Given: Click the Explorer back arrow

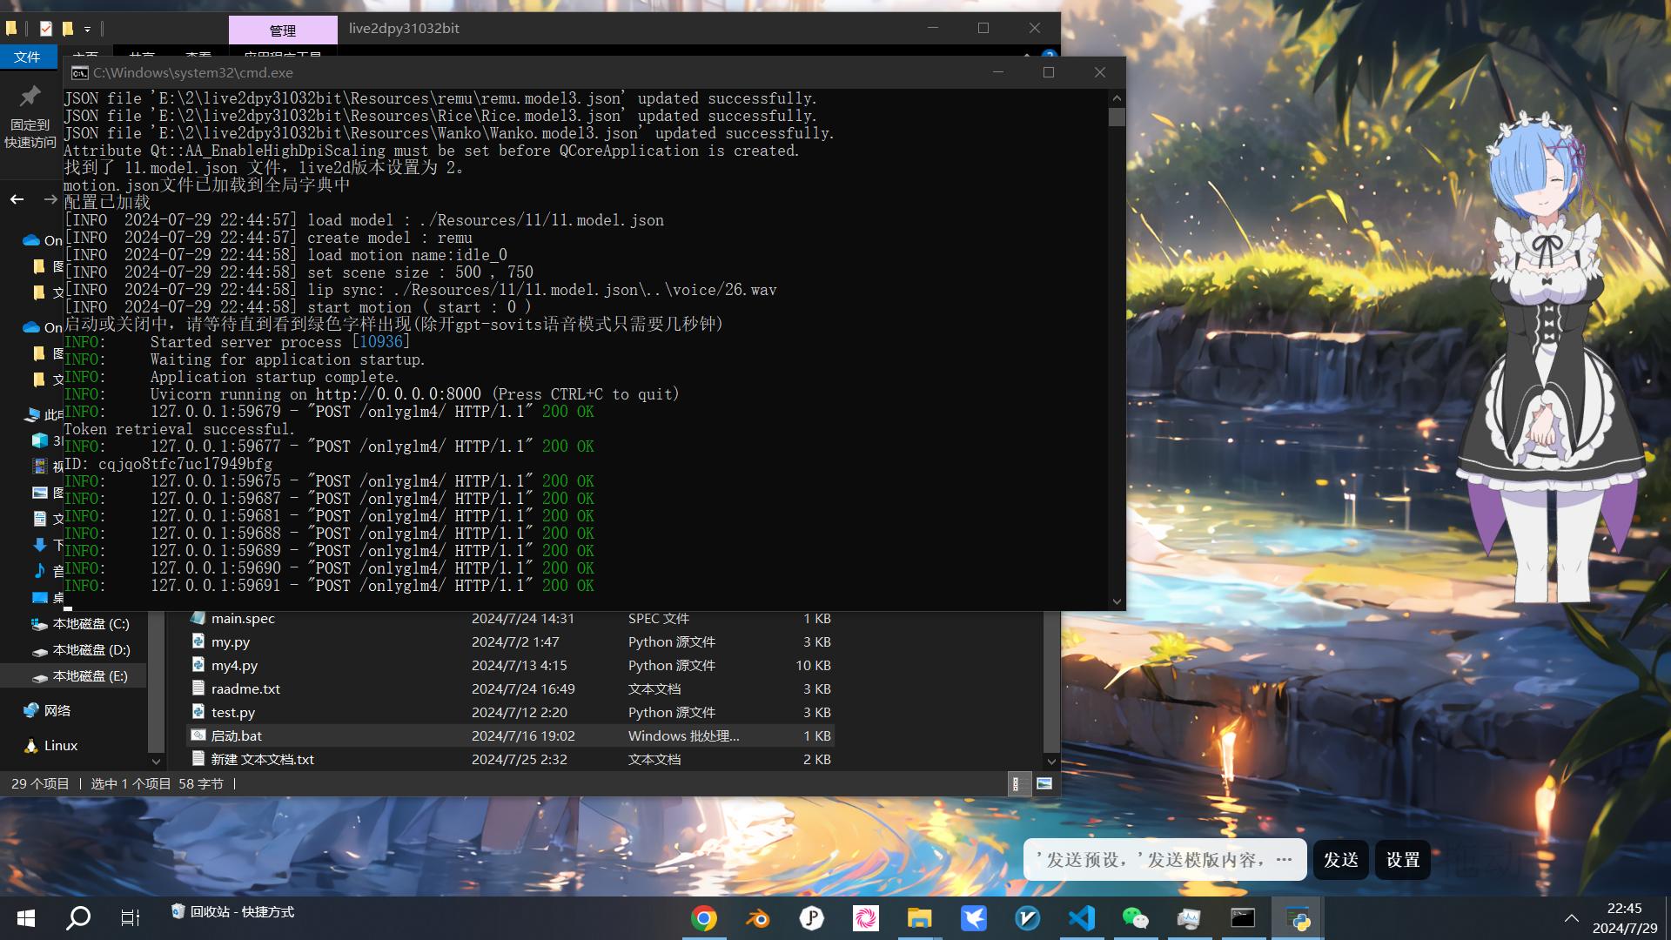Looking at the screenshot, I should coord(17,199).
